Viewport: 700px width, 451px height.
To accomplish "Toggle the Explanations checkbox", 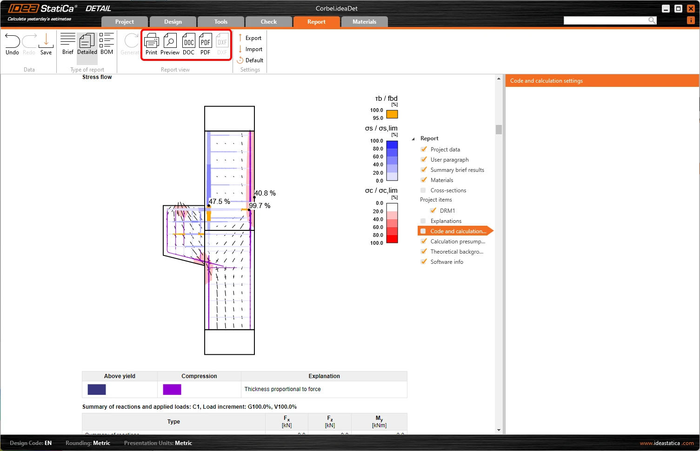I will coord(423,221).
